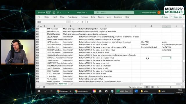Click cell 'INFO function'
This screenshot has width=186, height=104.
tap(54, 42)
